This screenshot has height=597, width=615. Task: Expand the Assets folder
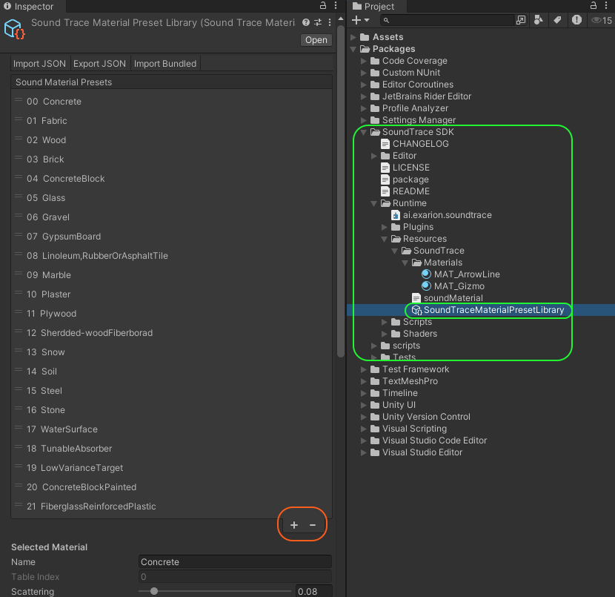tap(353, 37)
